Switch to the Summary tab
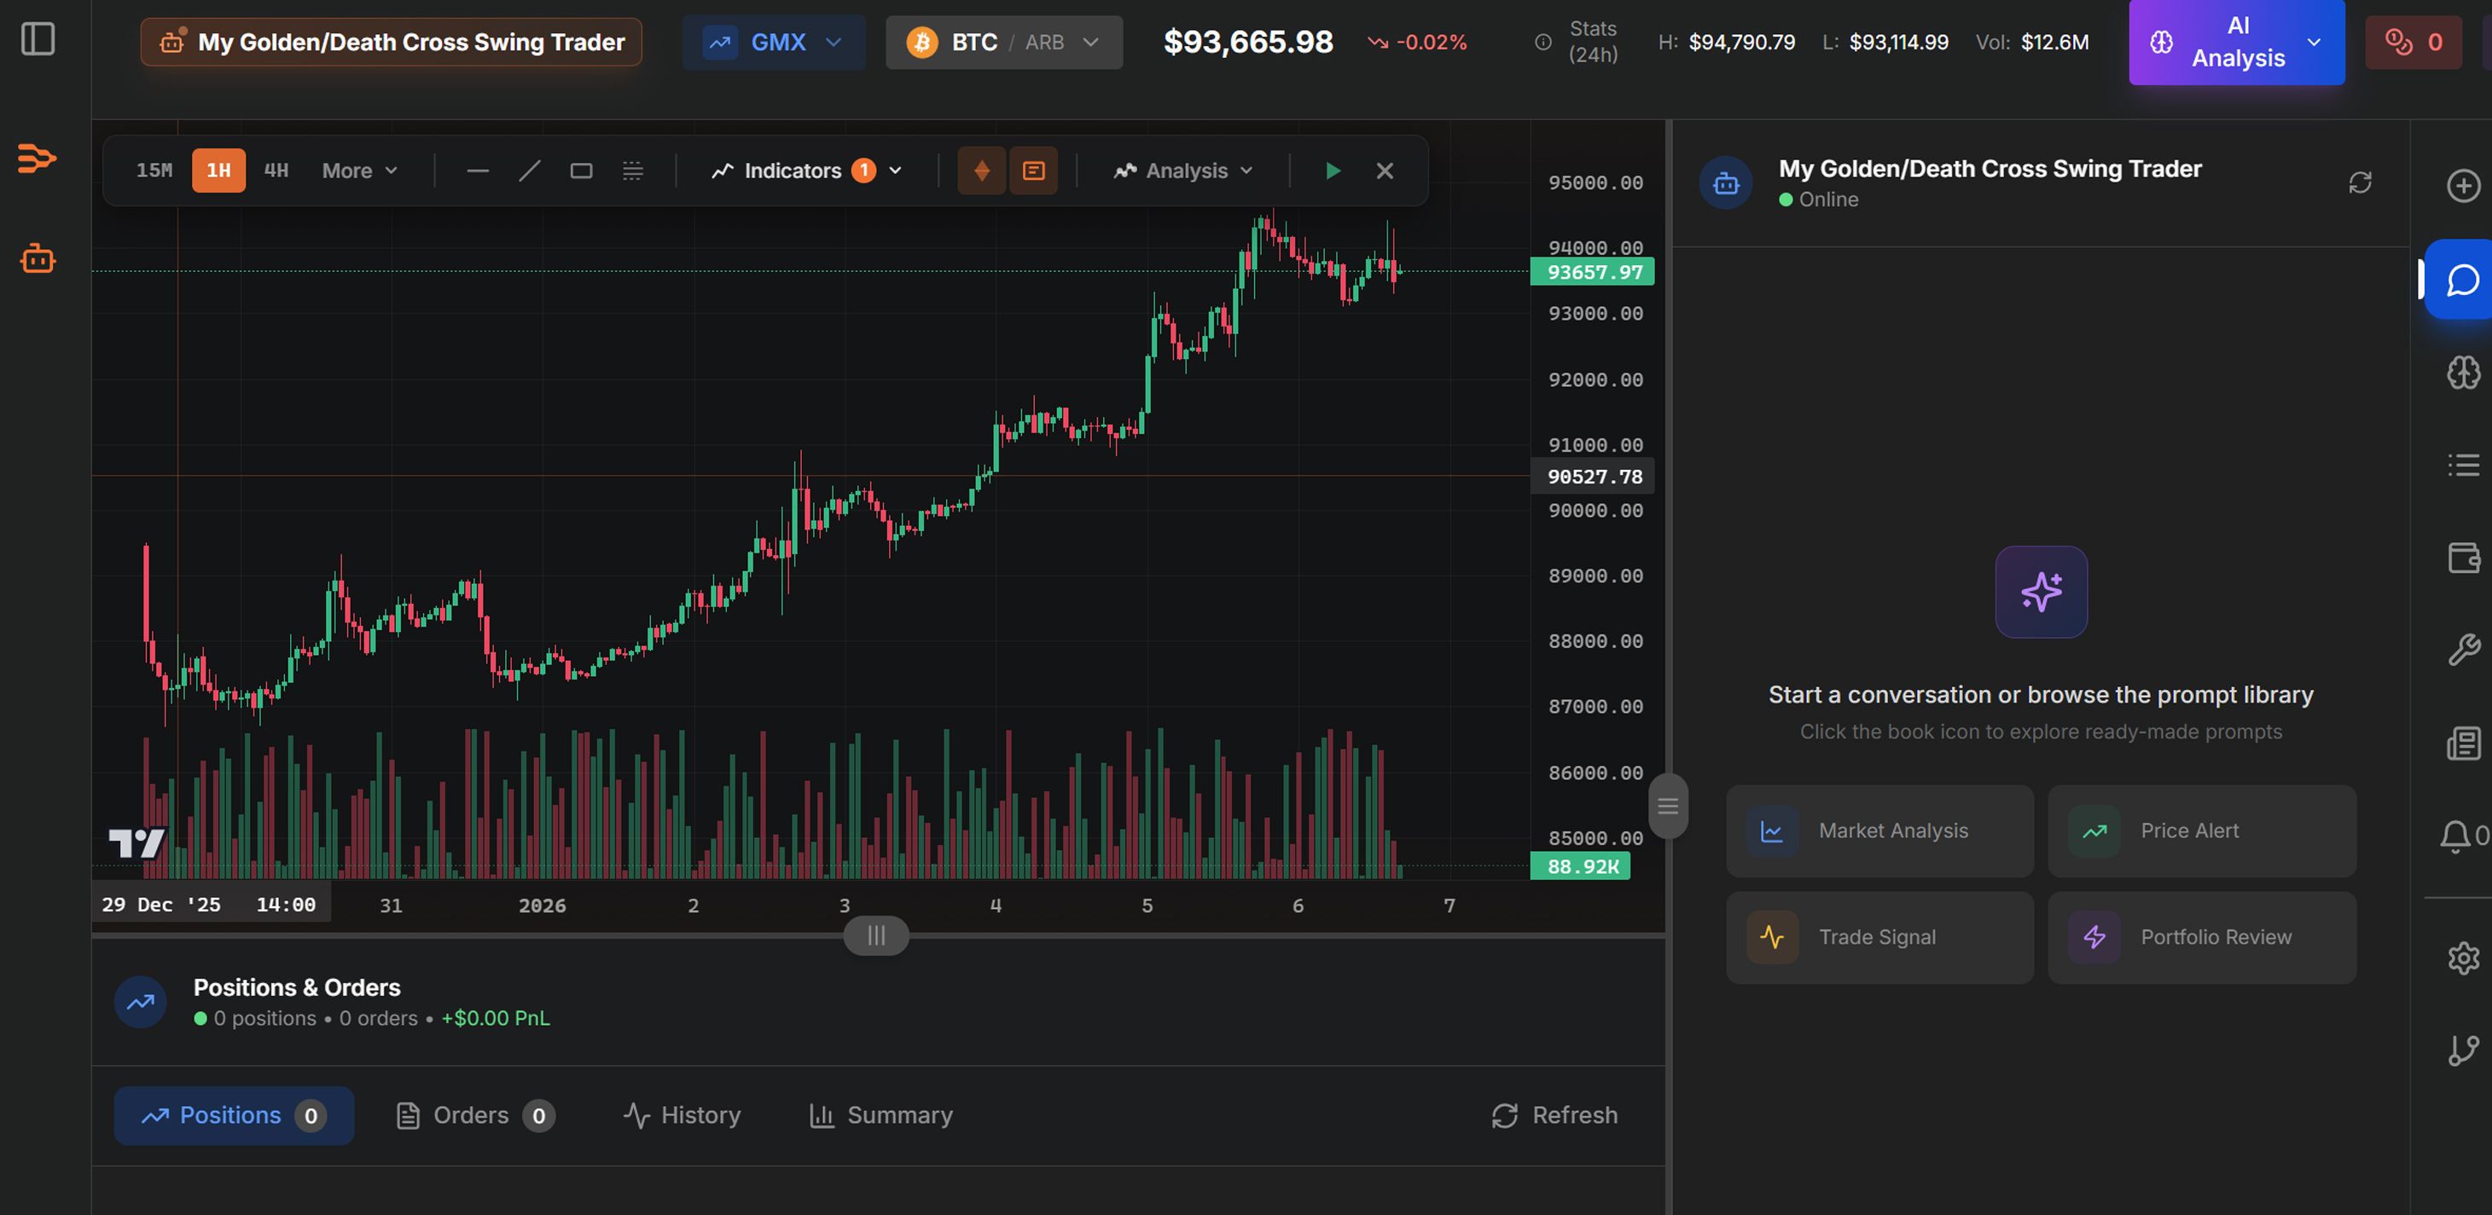Image resolution: width=2492 pixels, height=1215 pixels. click(x=881, y=1115)
